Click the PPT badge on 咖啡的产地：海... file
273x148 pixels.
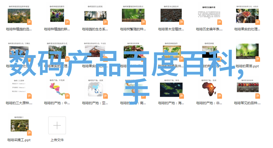pos(181,96)
